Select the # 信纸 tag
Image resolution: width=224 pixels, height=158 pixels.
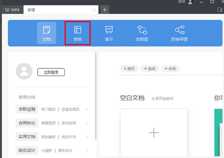(x=150, y=69)
